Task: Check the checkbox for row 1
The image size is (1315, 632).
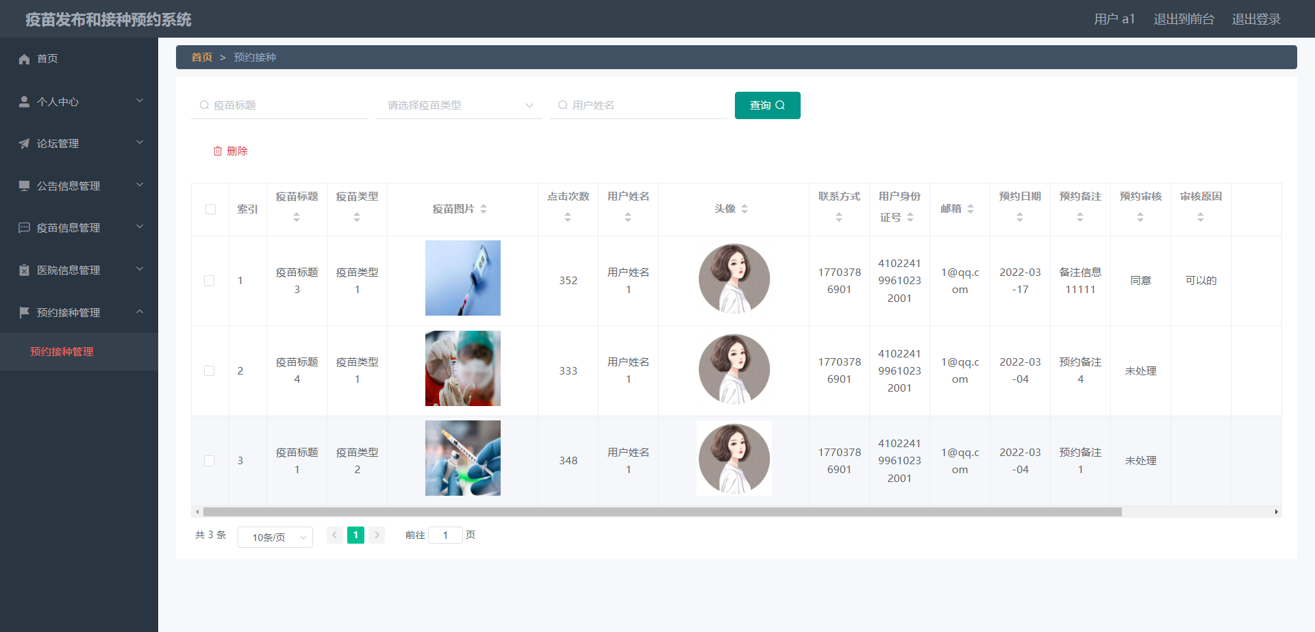Action: pos(210,281)
